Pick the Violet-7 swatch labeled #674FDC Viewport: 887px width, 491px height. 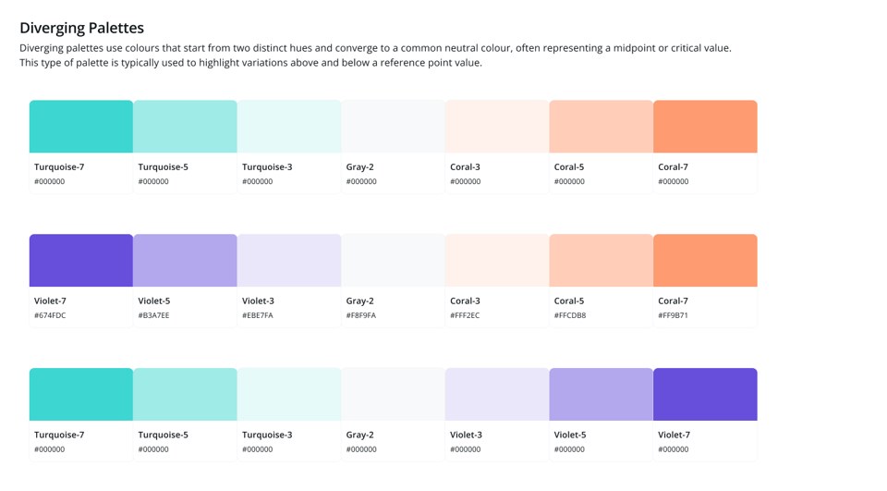pyautogui.click(x=81, y=260)
